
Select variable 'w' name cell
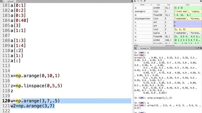pyautogui.click(x=143, y=36)
